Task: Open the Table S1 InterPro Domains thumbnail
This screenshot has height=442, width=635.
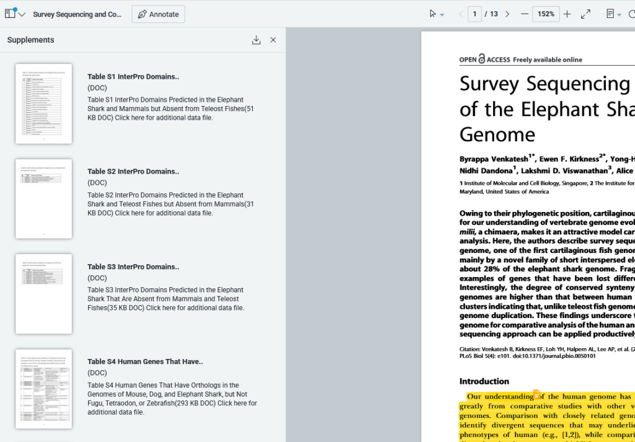Action: 43,104
